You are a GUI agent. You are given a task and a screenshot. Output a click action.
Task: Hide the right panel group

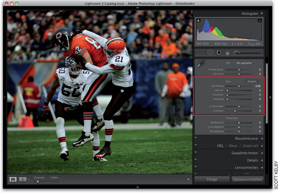pyautogui.click(x=270, y=97)
